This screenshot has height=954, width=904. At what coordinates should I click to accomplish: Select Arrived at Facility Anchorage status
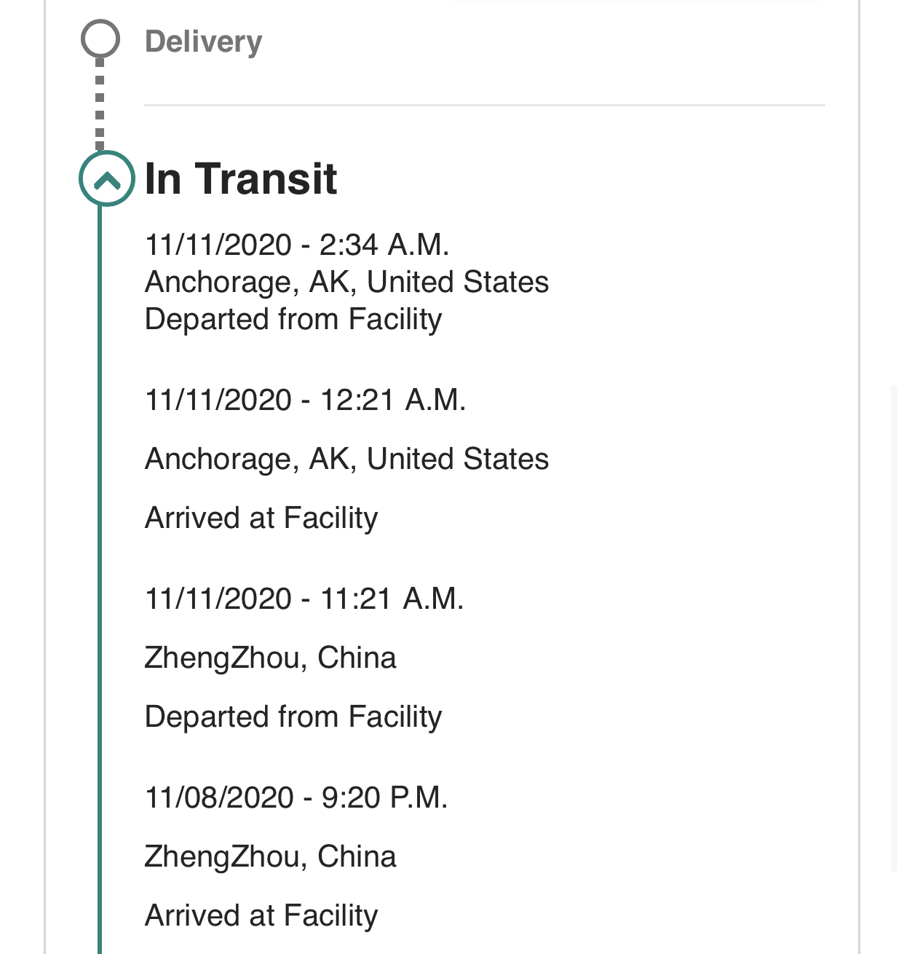coord(261,518)
